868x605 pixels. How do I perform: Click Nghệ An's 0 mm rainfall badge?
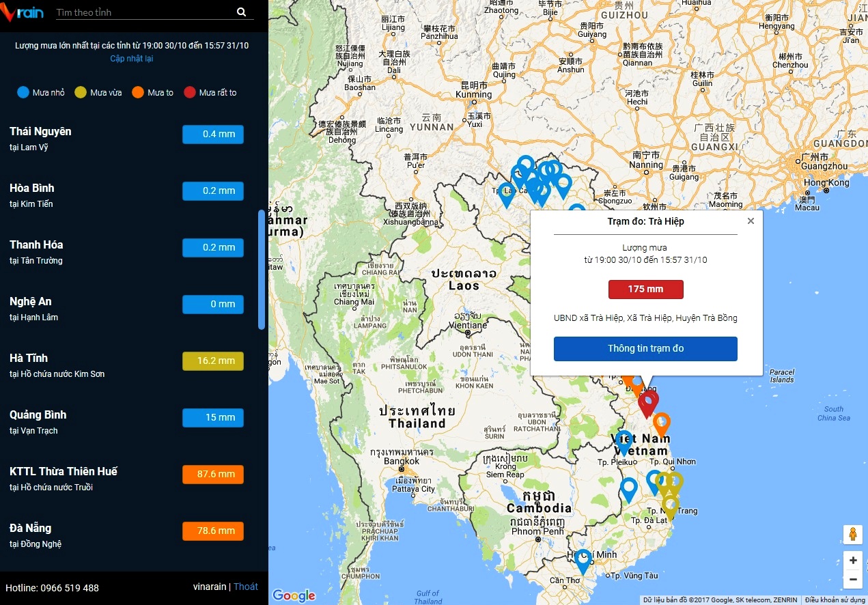pyautogui.click(x=213, y=305)
